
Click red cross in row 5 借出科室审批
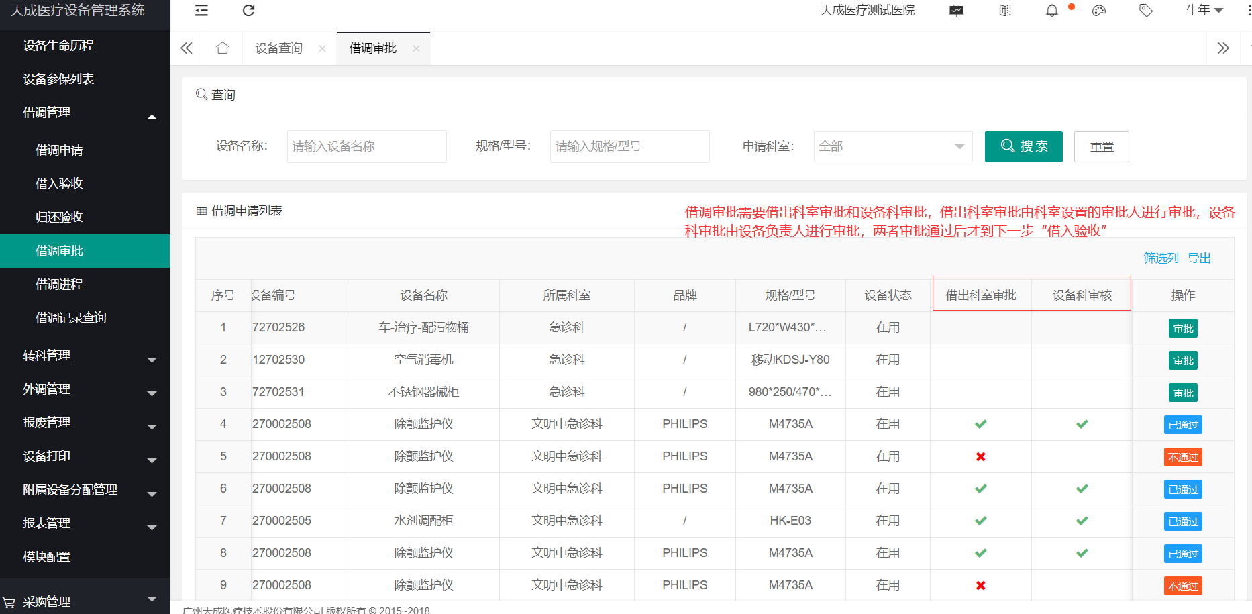pos(981,457)
